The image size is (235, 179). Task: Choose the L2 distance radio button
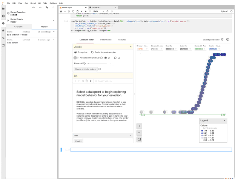pyautogui.click(x=115, y=58)
